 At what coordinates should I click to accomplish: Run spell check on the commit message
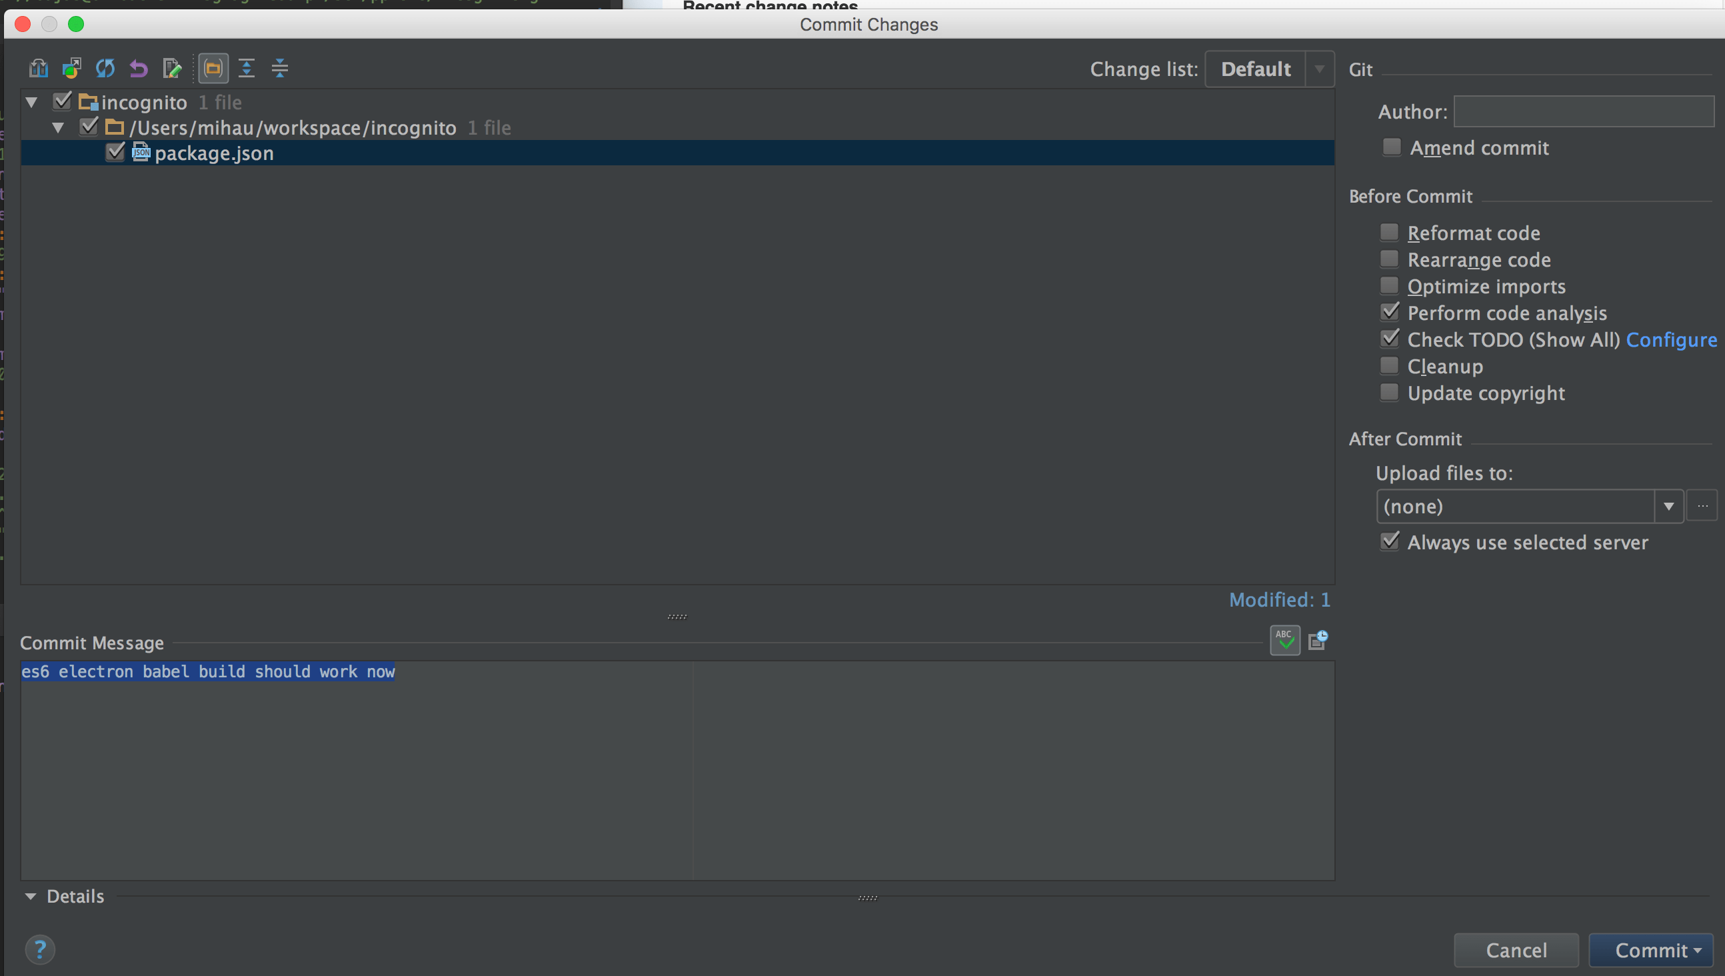[x=1284, y=640]
